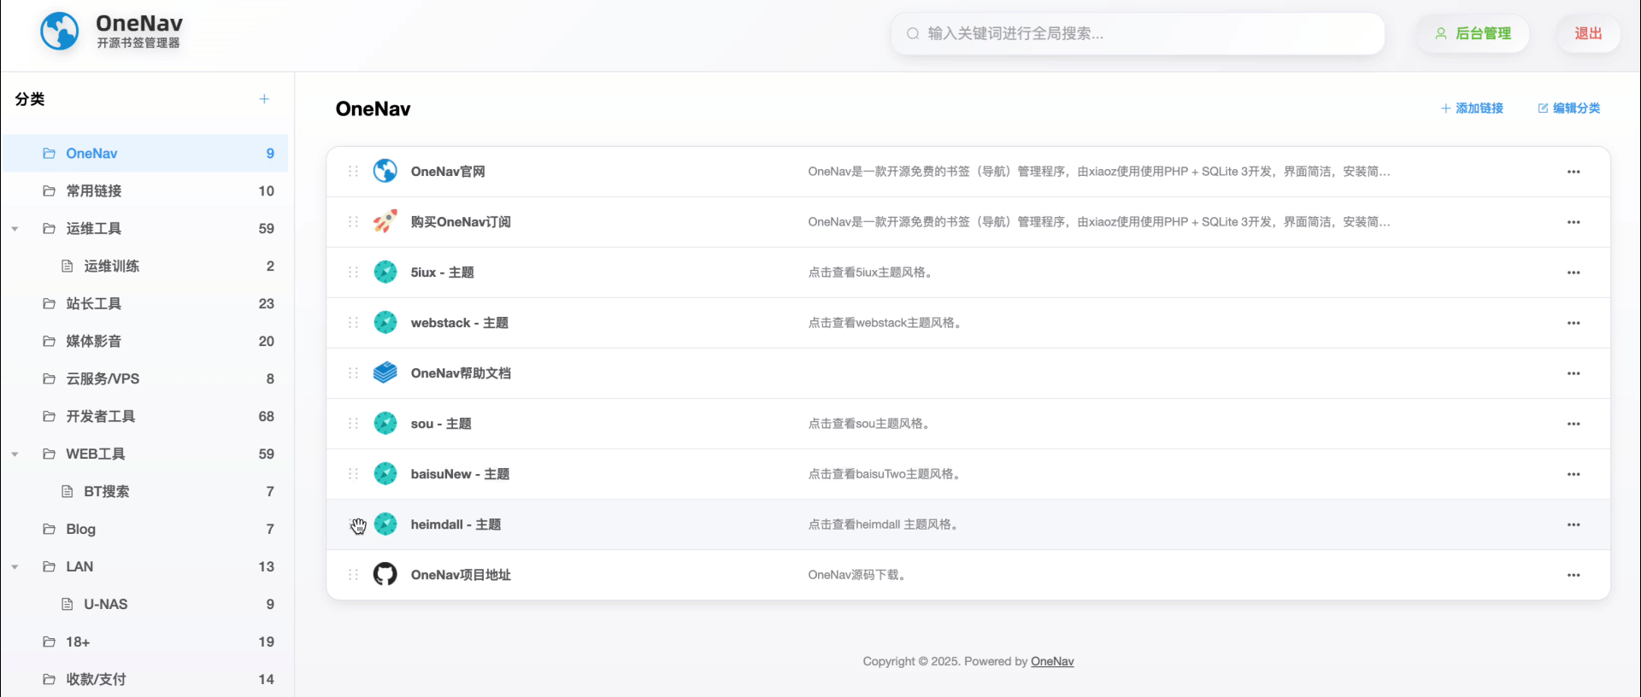1641x697 pixels.
Task: Click the compass icon of heimdall - 主题
Action: 385,524
